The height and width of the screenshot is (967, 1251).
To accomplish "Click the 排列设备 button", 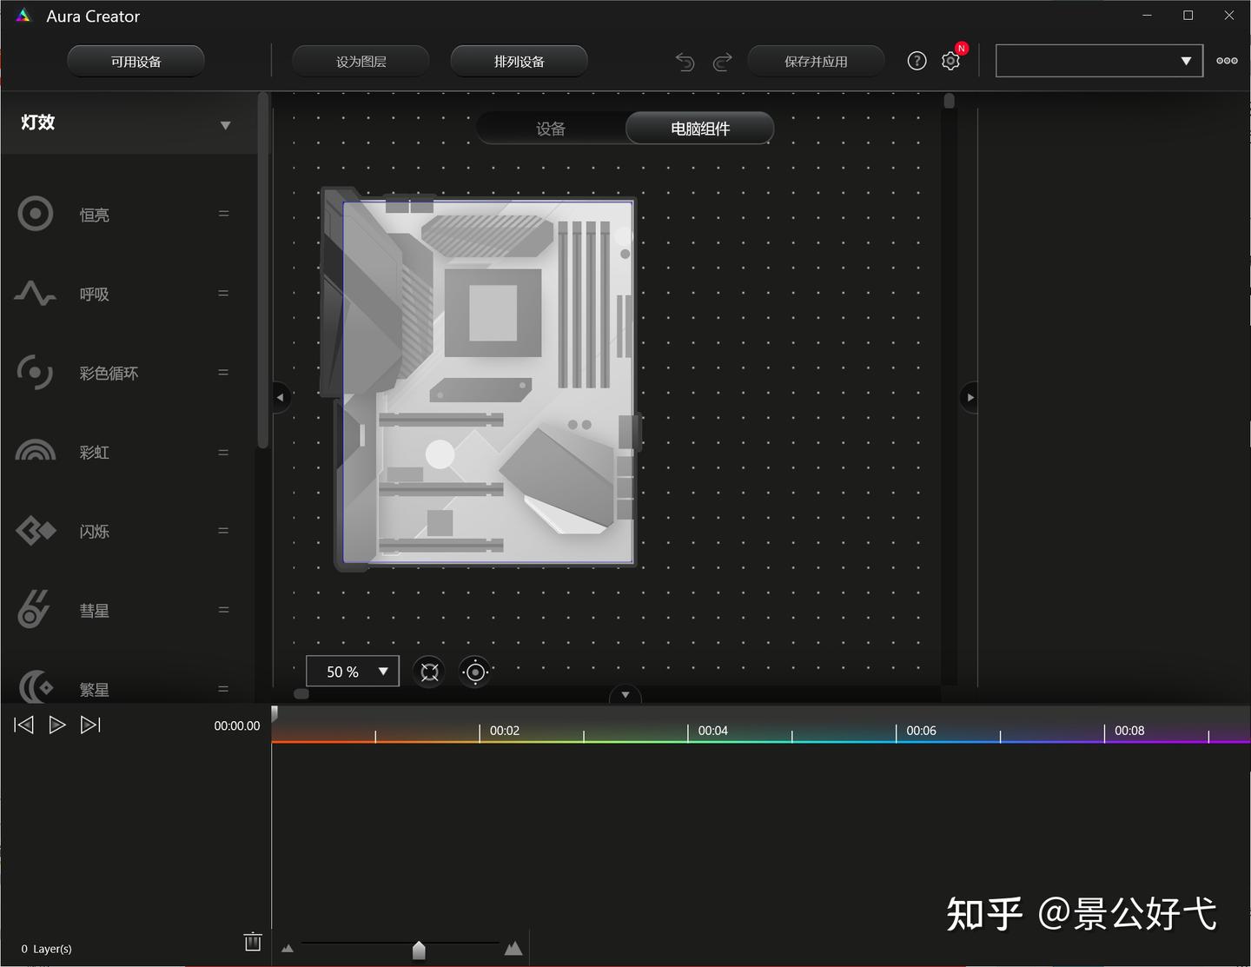I will (x=519, y=61).
